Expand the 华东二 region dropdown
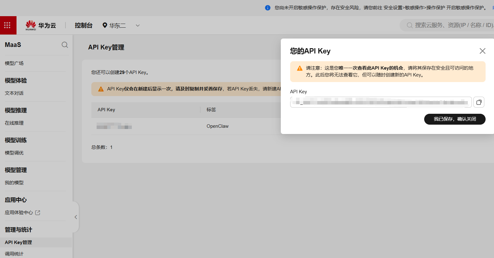The width and height of the screenshot is (494, 258). point(137,25)
